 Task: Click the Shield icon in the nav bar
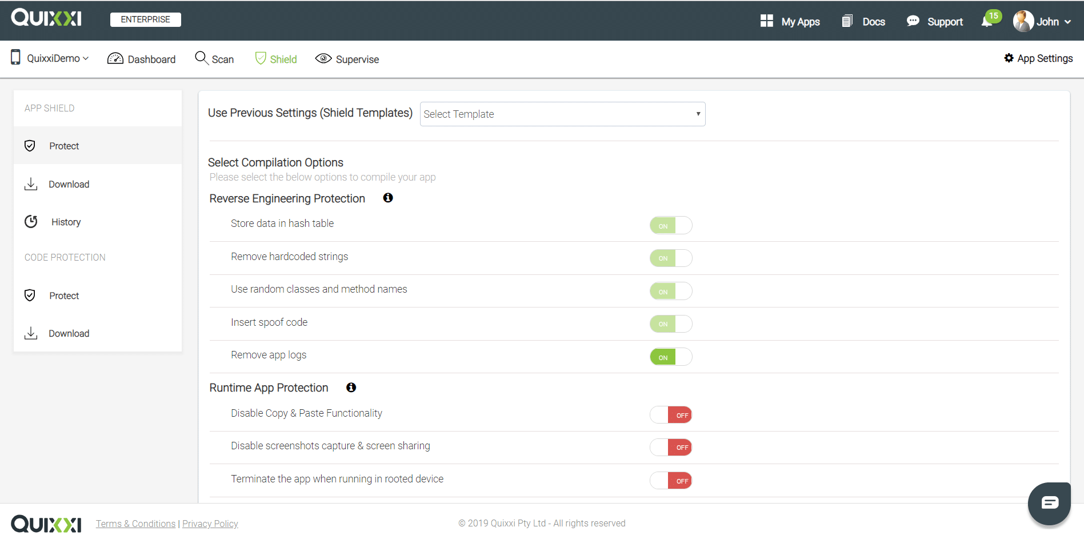pos(261,58)
